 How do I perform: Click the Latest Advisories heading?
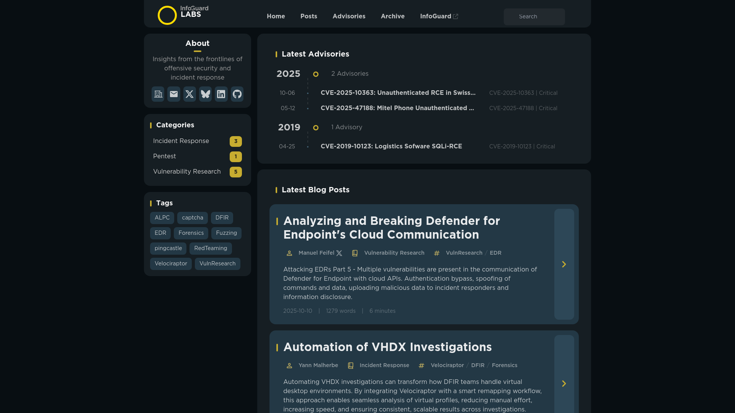[315, 54]
